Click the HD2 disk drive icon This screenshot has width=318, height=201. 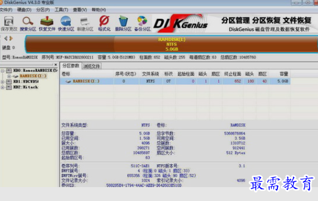(x=9, y=87)
